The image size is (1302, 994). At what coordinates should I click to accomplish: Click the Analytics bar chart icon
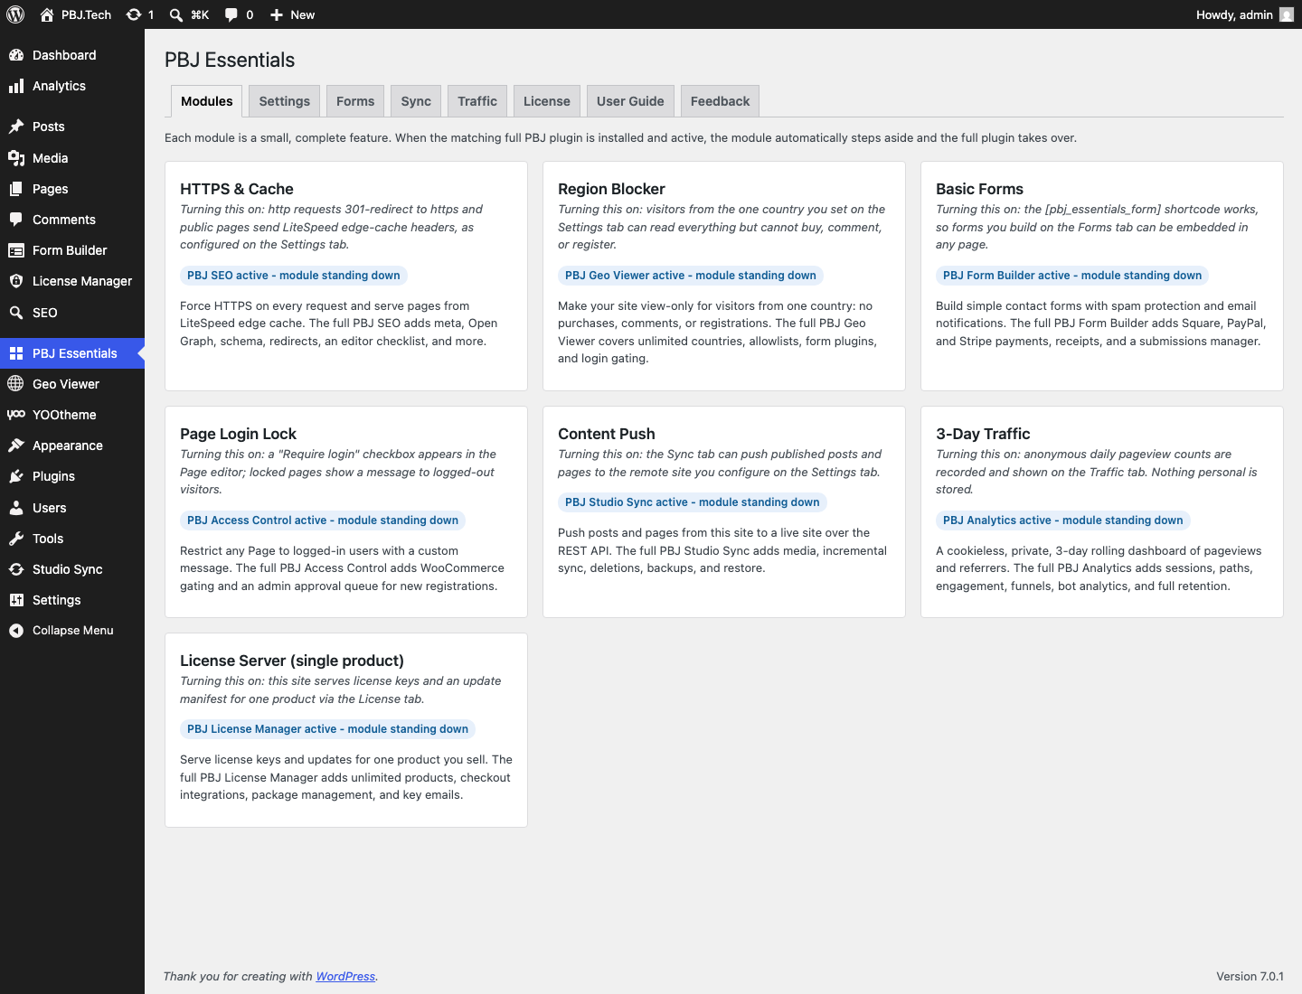click(16, 86)
